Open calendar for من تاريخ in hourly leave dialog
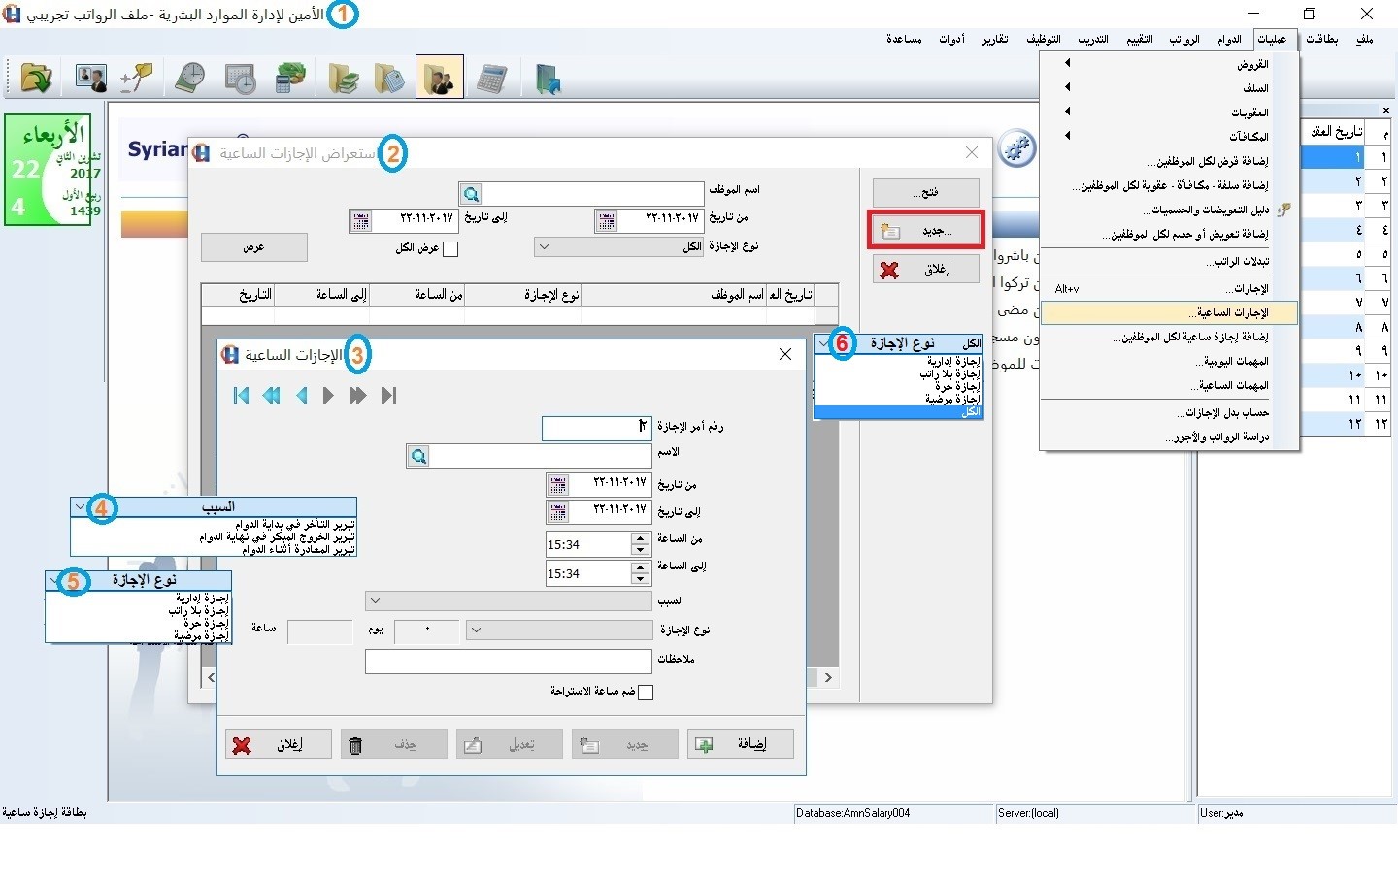This screenshot has height=873, width=1398. click(558, 484)
